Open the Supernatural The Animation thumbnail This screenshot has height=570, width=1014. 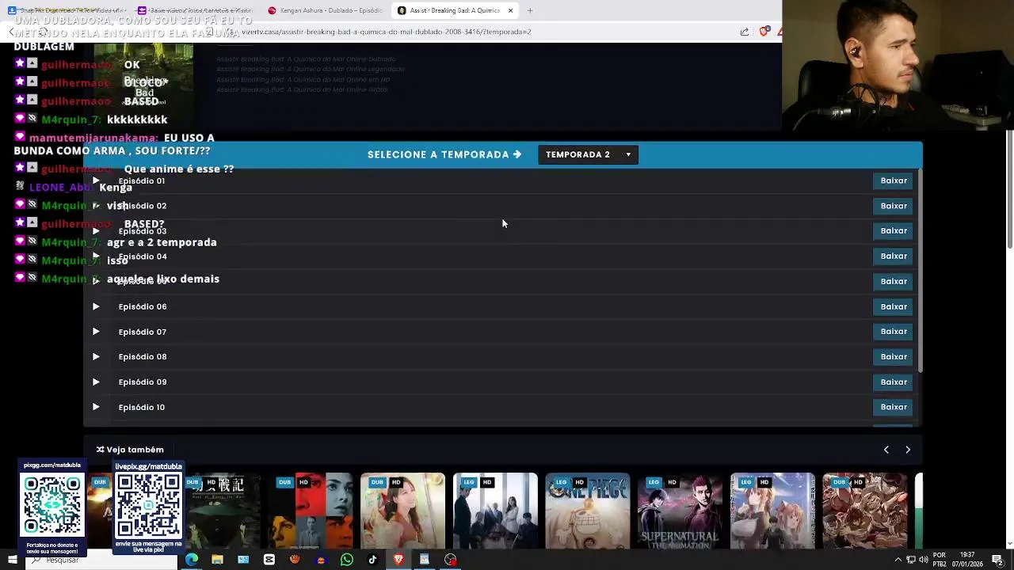click(680, 511)
